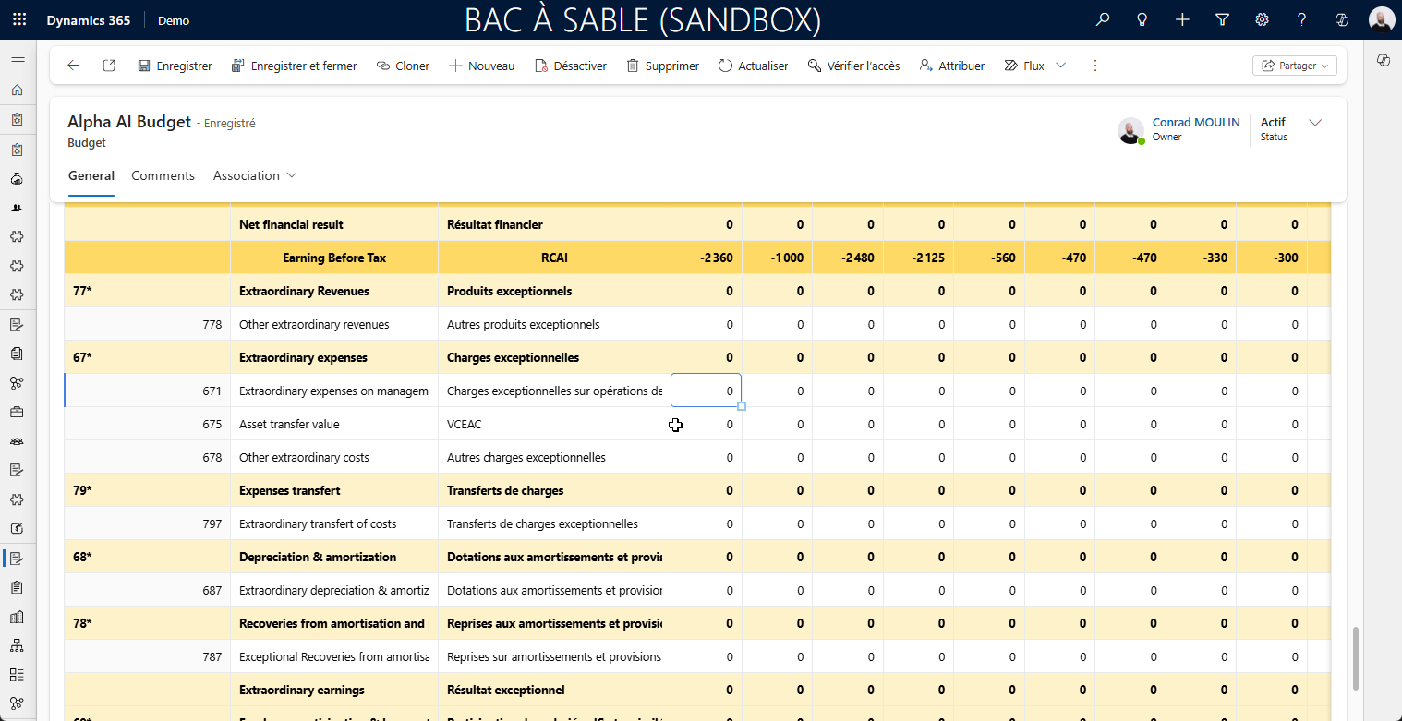The image size is (1402, 721).
Task: Create a new record with Nouveau
Action: click(x=481, y=66)
